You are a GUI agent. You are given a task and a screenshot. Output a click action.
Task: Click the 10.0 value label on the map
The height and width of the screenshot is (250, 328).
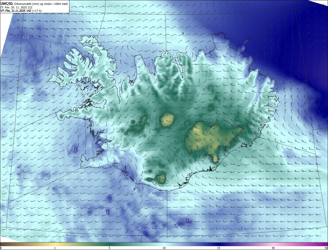pyautogui.click(x=323, y=232)
